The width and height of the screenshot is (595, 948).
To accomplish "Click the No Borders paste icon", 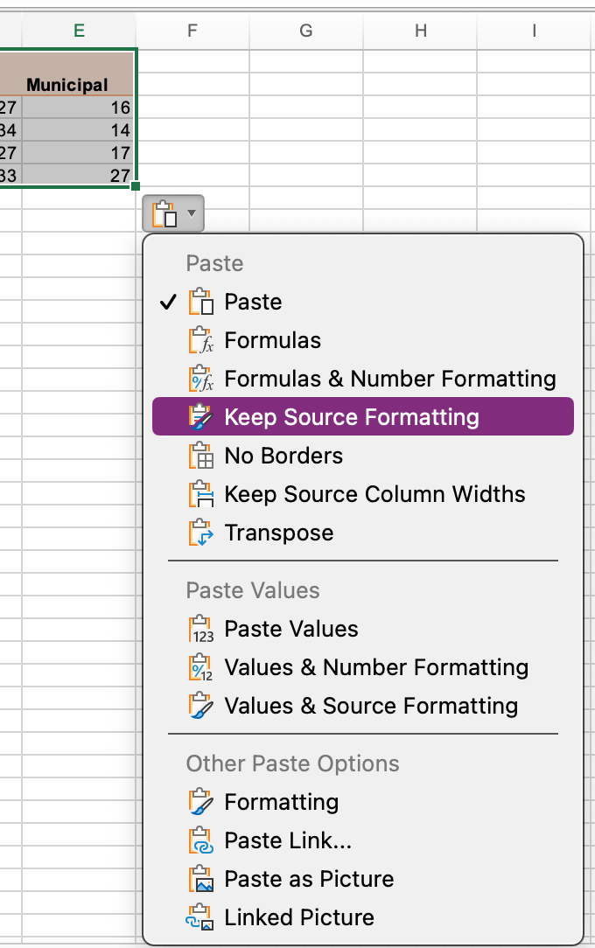I will pyautogui.click(x=200, y=456).
